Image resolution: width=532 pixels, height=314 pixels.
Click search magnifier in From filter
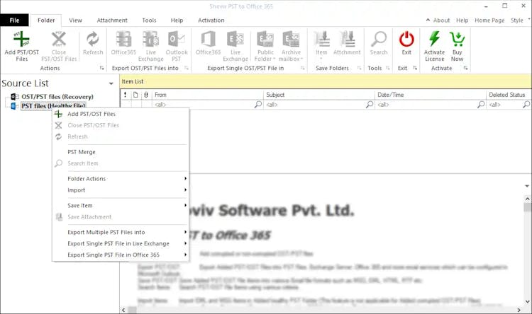coord(258,105)
